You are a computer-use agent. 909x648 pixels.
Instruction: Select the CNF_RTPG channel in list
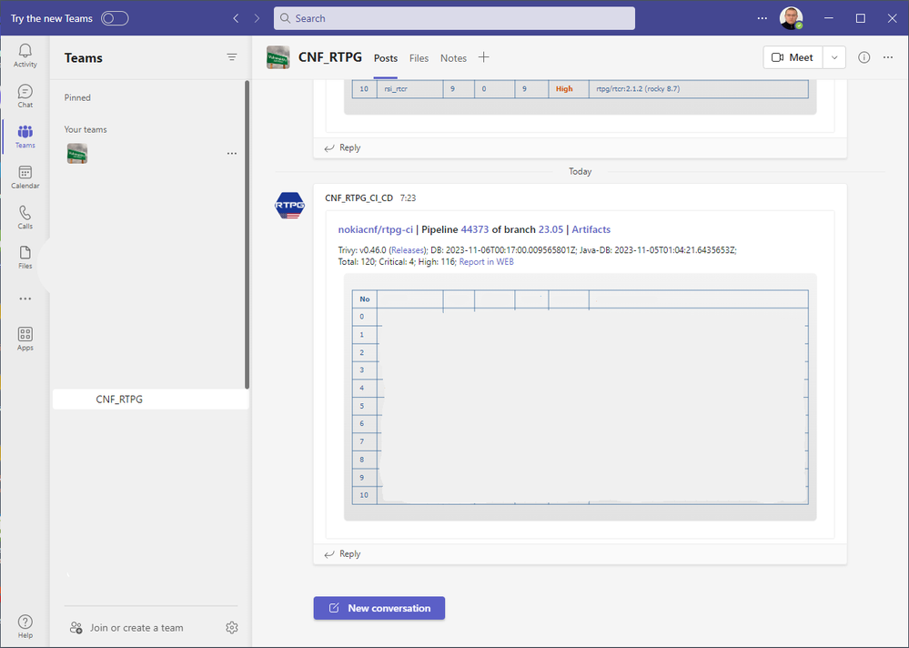151,400
